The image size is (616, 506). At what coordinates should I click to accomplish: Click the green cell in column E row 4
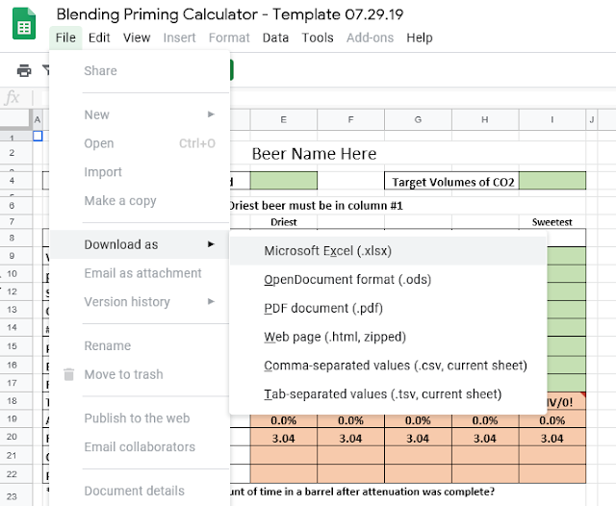point(284,181)
